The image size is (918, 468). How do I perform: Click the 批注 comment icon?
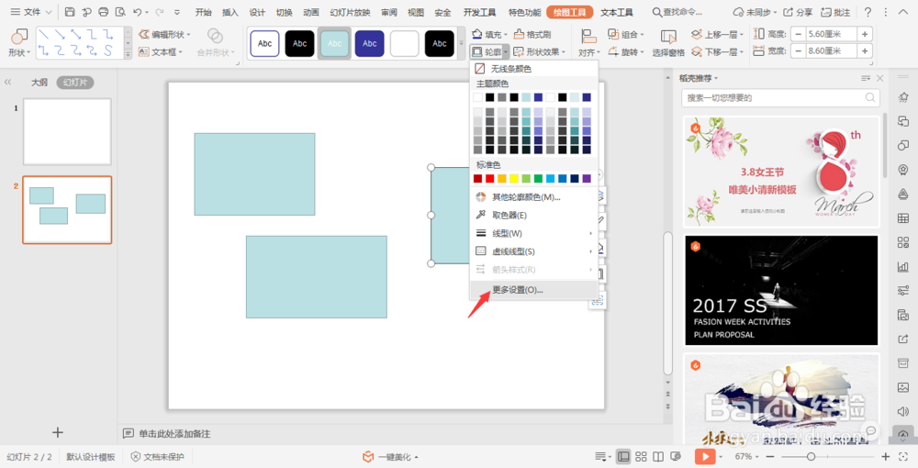(x=835, y=12)
